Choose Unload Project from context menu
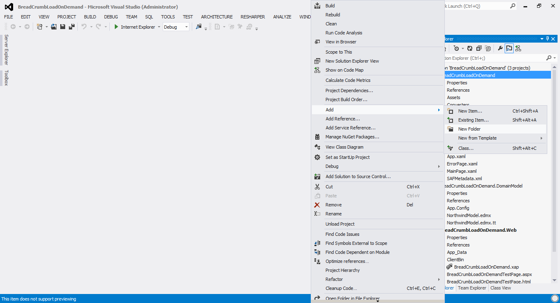 (378, 224)
